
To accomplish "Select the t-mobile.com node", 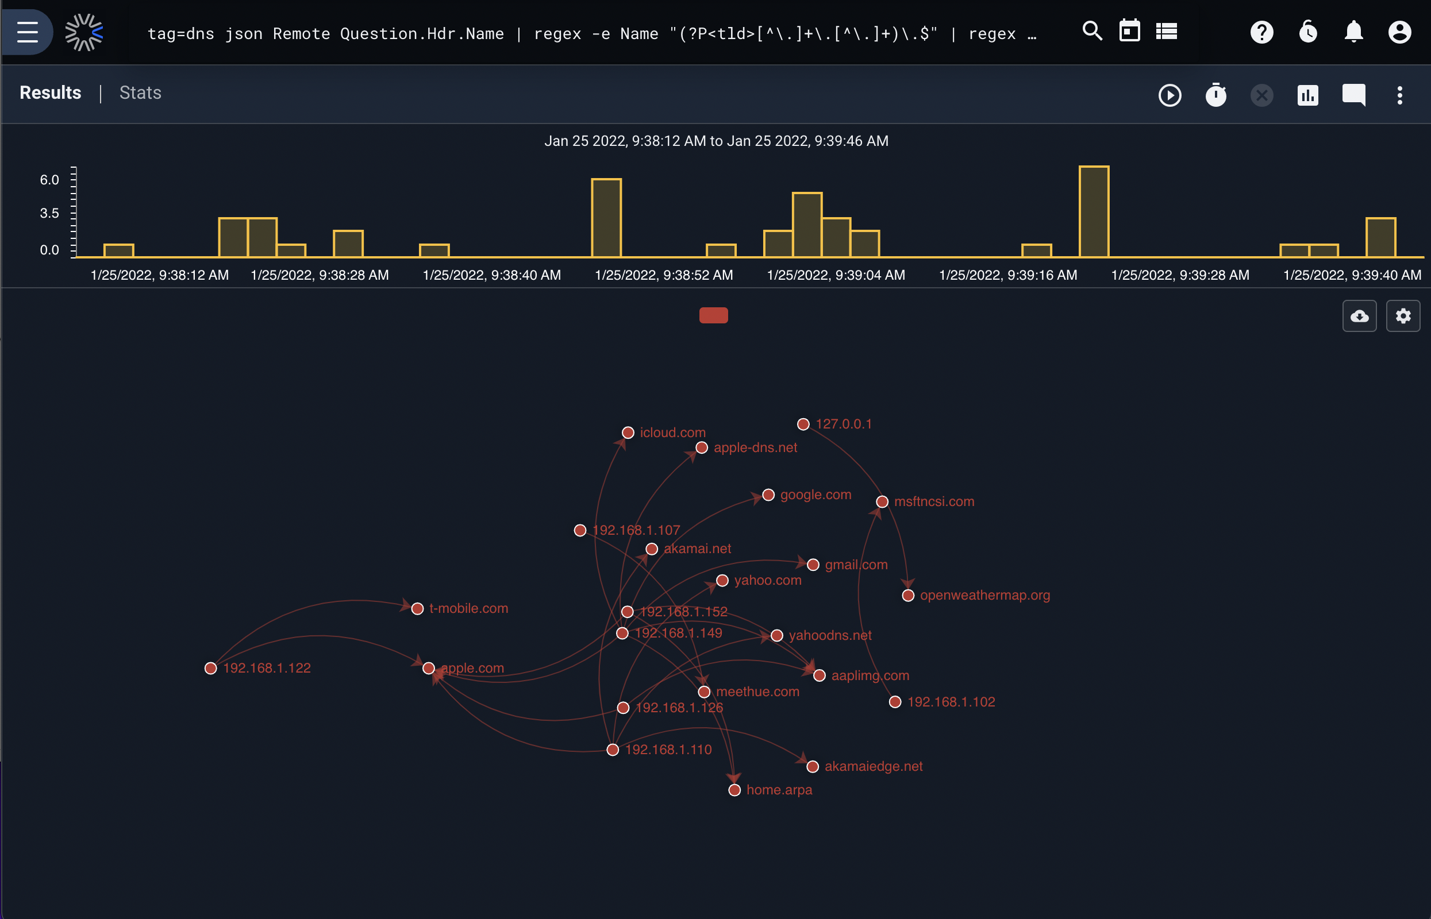I will (x=417, y=609).
